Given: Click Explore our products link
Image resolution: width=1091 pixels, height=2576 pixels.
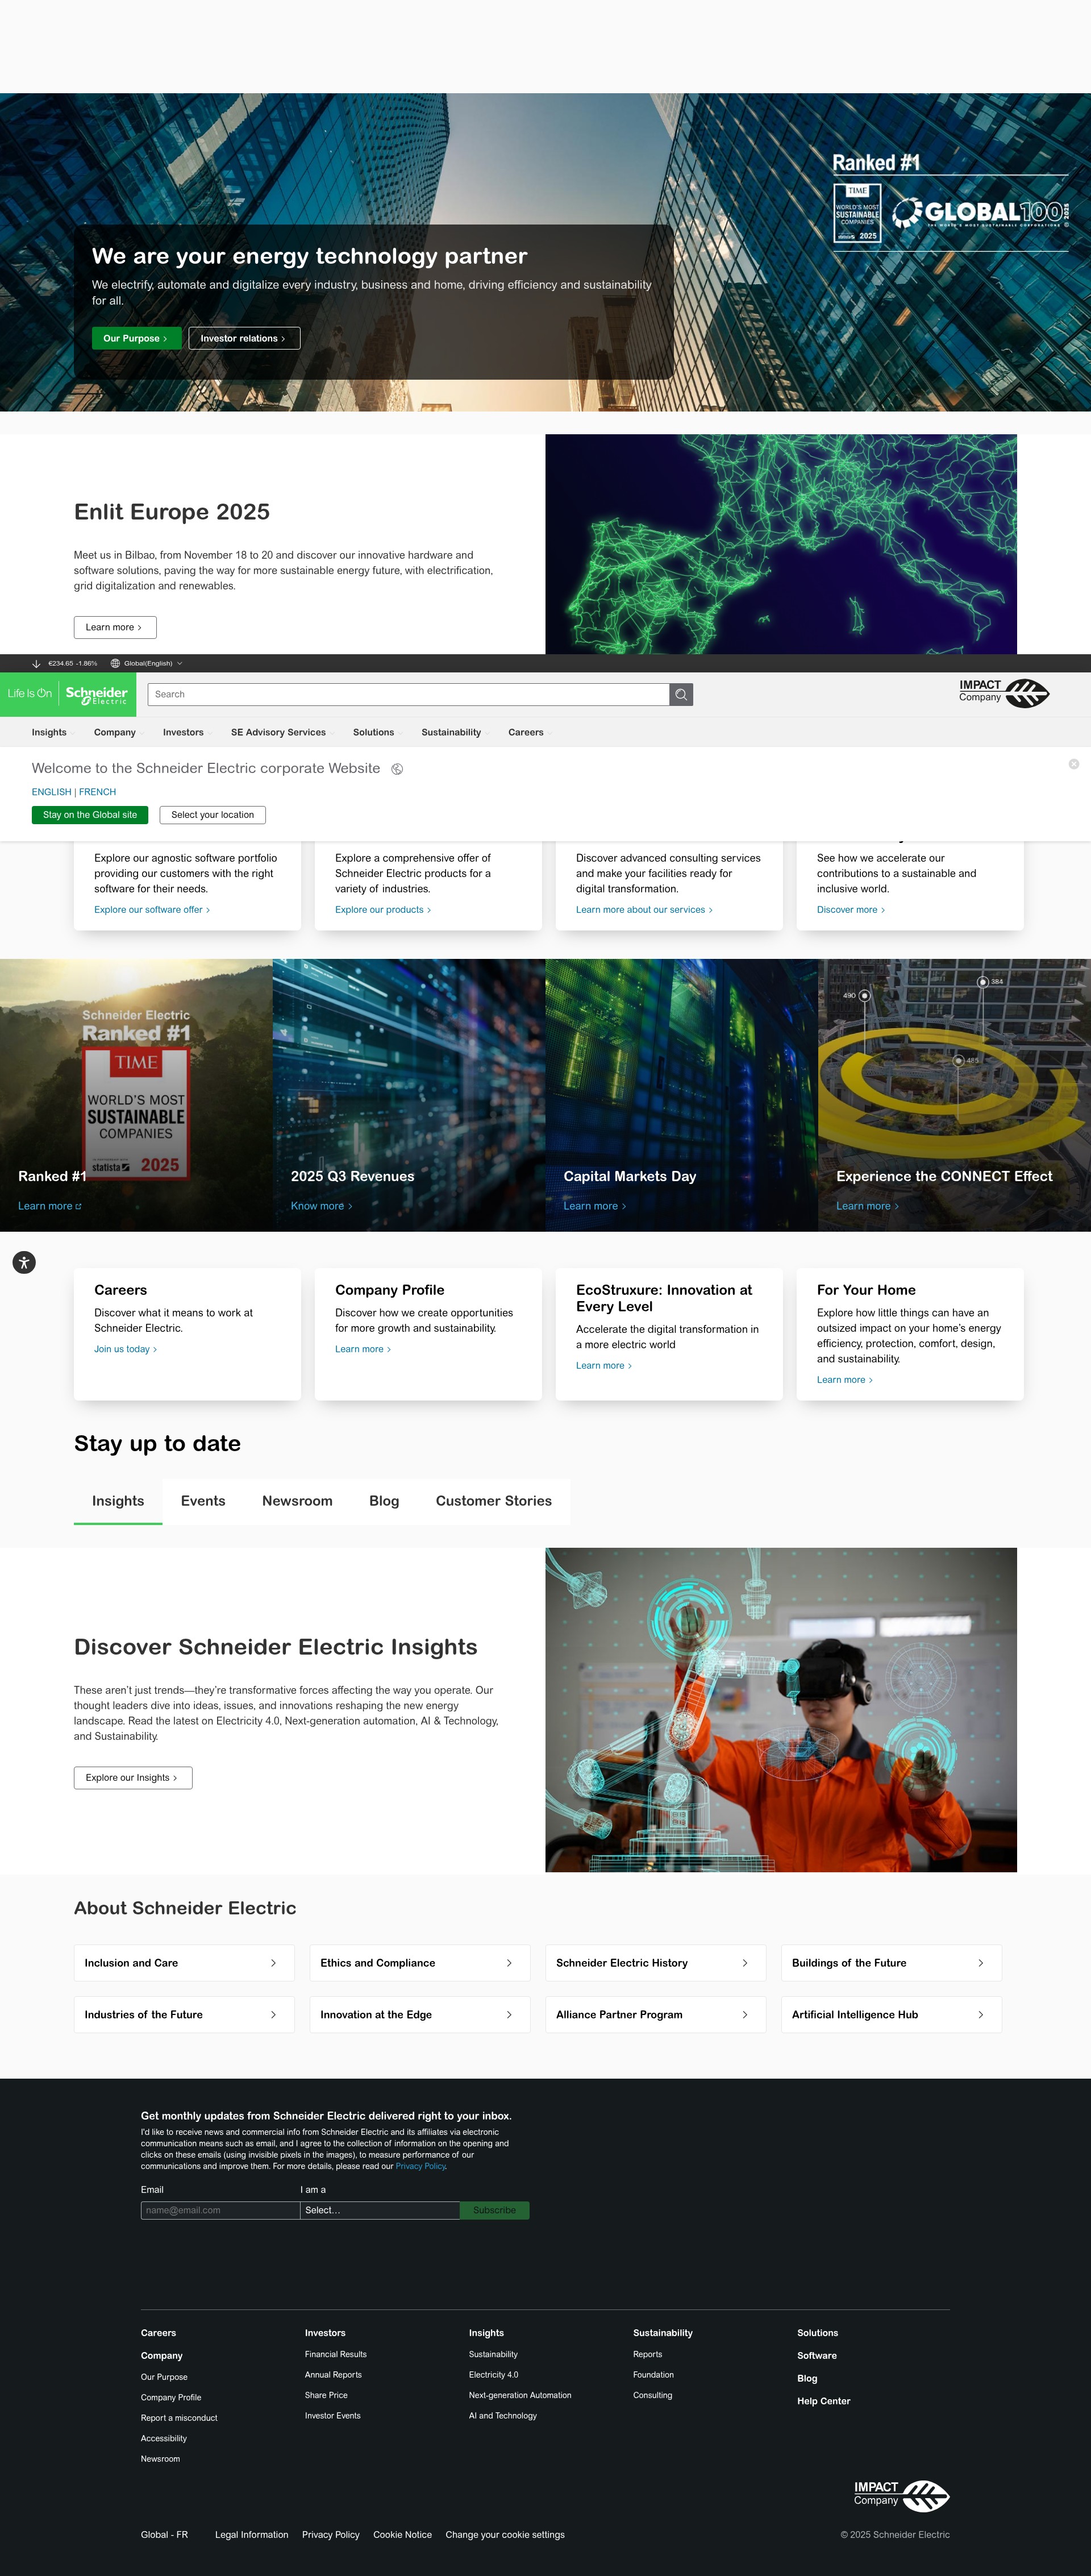Looking at the screenshot, I should click(x=383, y=910).
